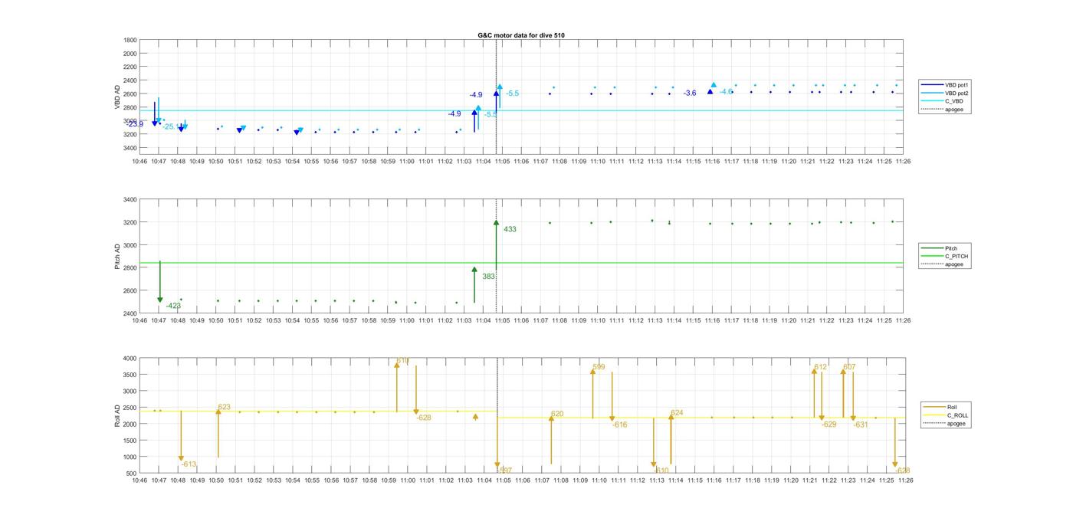Click the "623" roll move label
The width and height of the screenshot is (1073, 531).
click(224, 407)
